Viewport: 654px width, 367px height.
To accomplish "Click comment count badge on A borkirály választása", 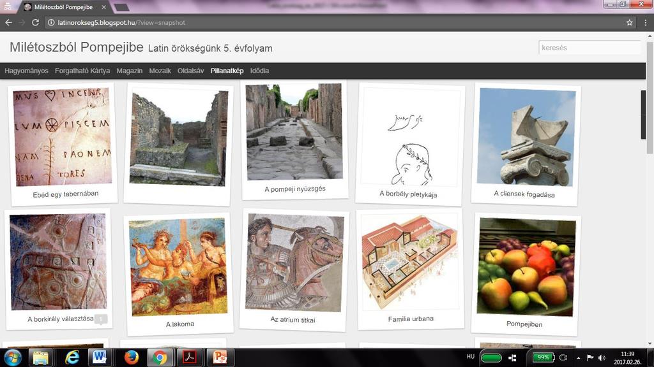I will (x=101, y=319).
